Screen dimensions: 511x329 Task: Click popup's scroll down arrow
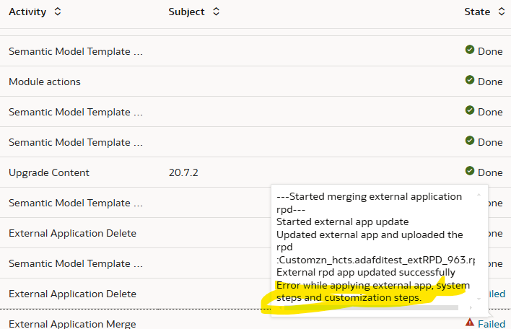tap(479, 299)
